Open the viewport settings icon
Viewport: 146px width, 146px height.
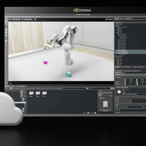pos(9,19)
